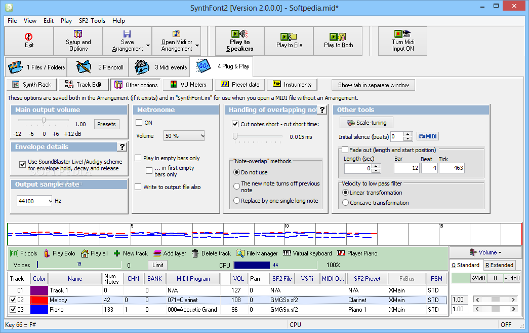The image size is (529, 333).
Task: Open Envelope details help
Action: click(122, 146)
